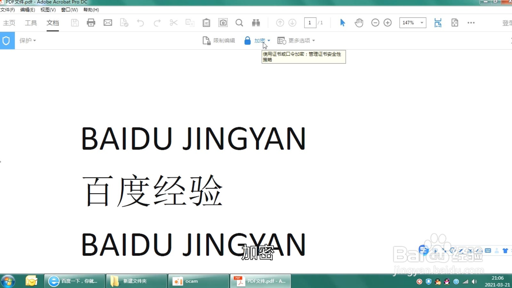Print the document with printer icon
Image resolution: width=512 pixels, height=288 pixels.
pos(91,23)
